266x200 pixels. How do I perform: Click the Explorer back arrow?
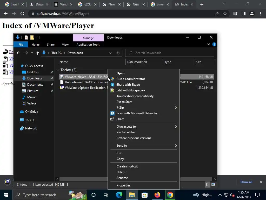pos(18,53)
